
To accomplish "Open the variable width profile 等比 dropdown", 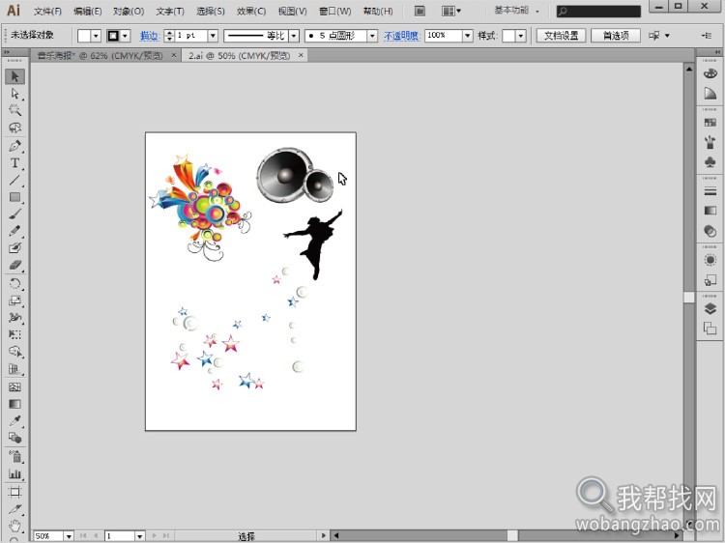I will click(294, 36).
